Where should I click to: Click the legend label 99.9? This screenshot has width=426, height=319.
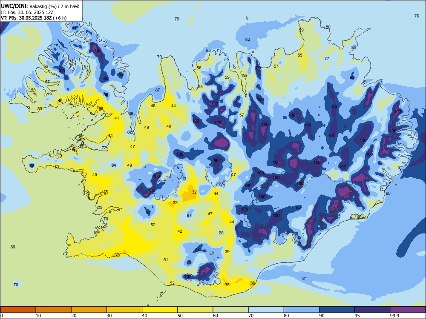(394, 316)
